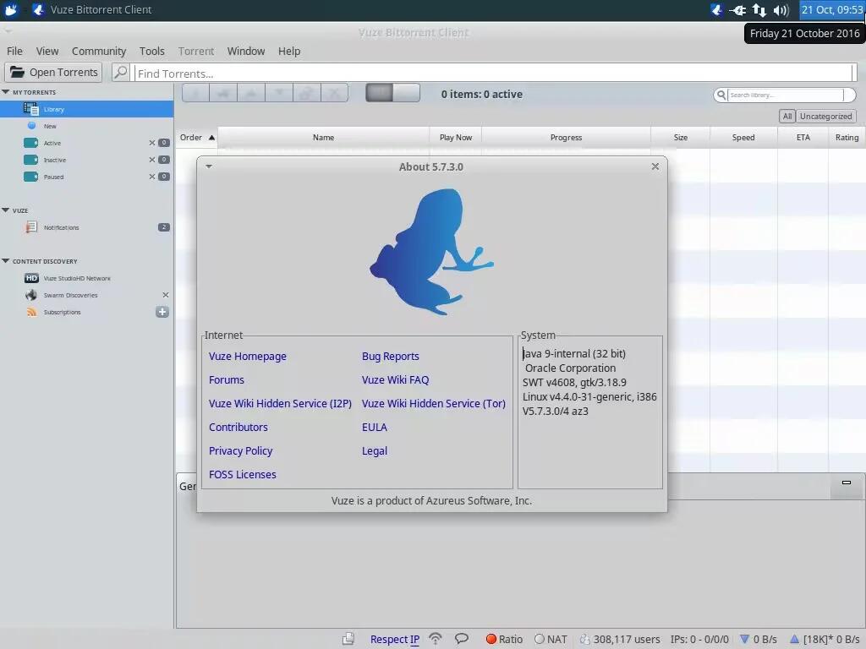The image size is (866, 649).
Task: Open the Community menu
Action: (x=99, y=52)
